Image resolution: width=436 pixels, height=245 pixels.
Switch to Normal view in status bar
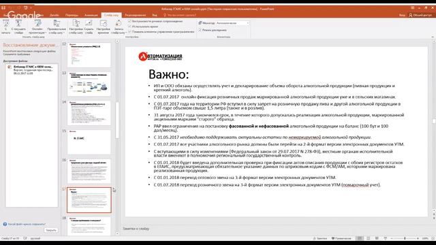click(x=360, y=238)
